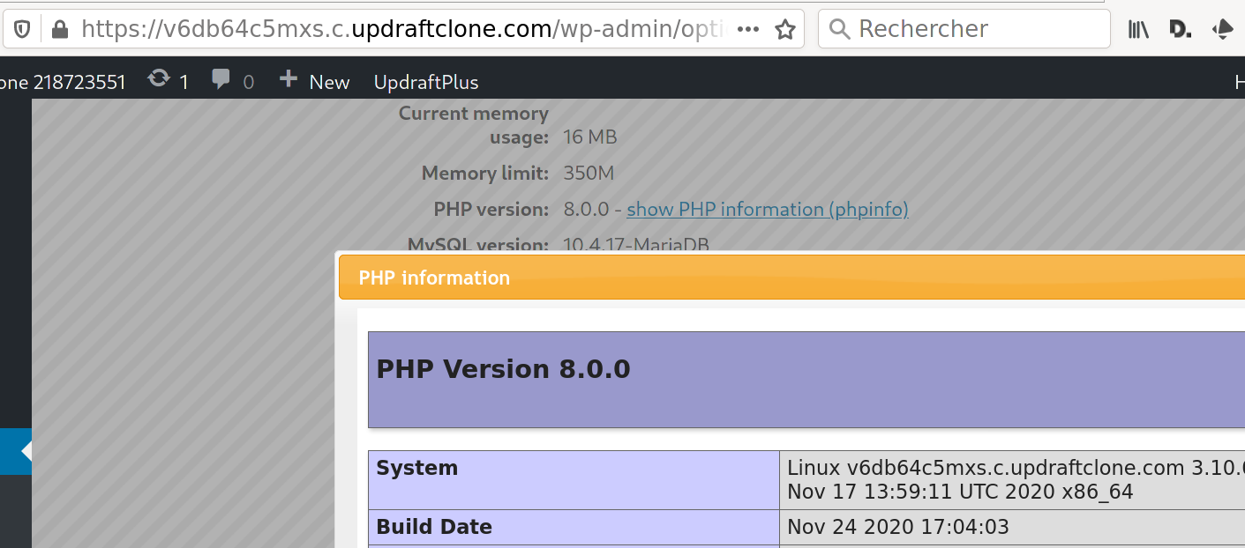
Task: Click the toolbar extension icon at far right
Action: point(1223,29)
